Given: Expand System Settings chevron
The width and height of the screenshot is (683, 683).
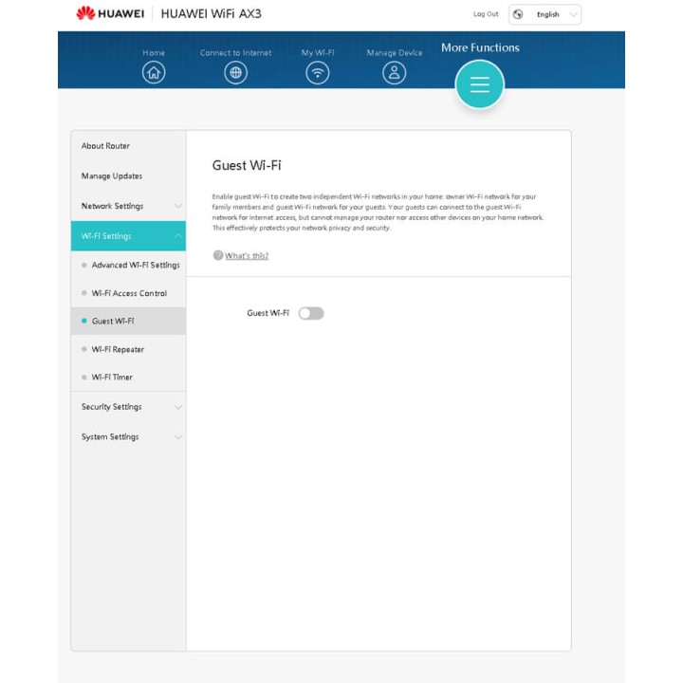Looking at the screenshot, I should coord(177,437).
